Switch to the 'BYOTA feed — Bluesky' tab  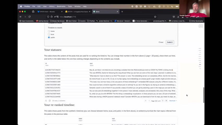click(48, 11)
